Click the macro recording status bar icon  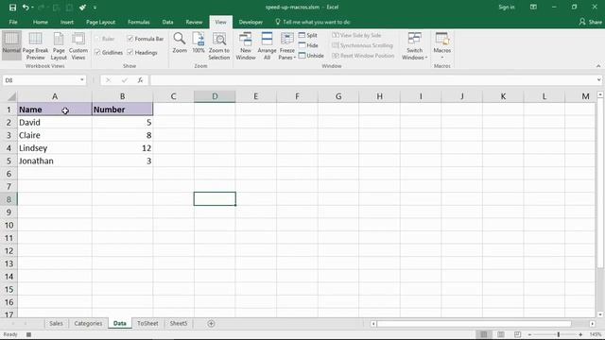pos(28,334)
